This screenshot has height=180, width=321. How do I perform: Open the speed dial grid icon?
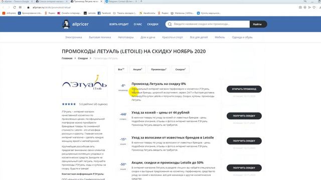[20, 7]
